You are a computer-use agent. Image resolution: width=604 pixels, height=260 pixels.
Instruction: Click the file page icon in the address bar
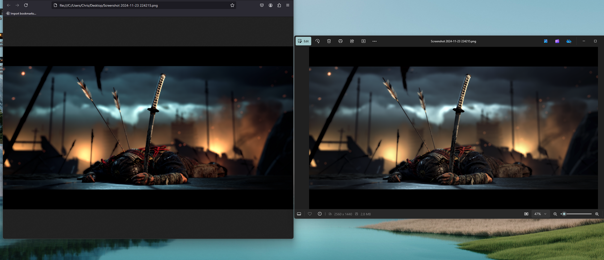[56, 5]
